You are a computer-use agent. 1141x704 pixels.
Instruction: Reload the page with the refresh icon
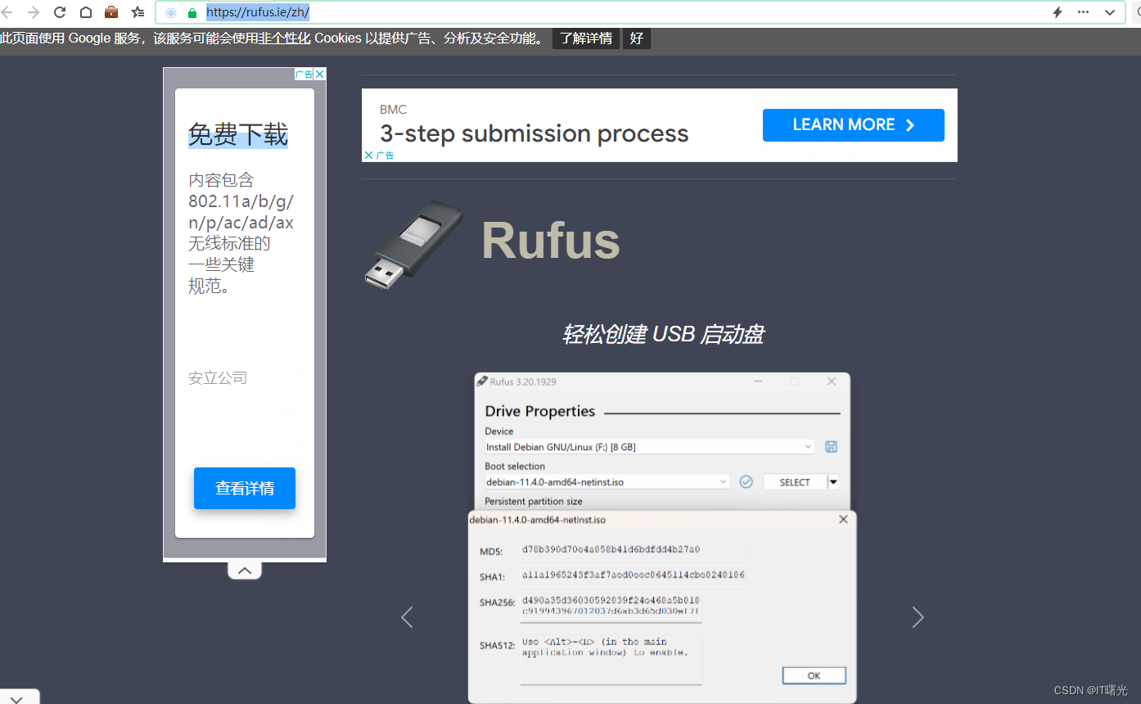click(x=60, y=12)
